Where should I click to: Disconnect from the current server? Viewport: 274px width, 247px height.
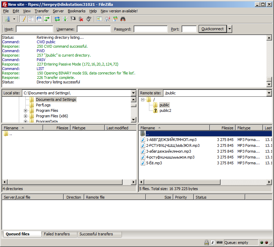pos(81,19)
